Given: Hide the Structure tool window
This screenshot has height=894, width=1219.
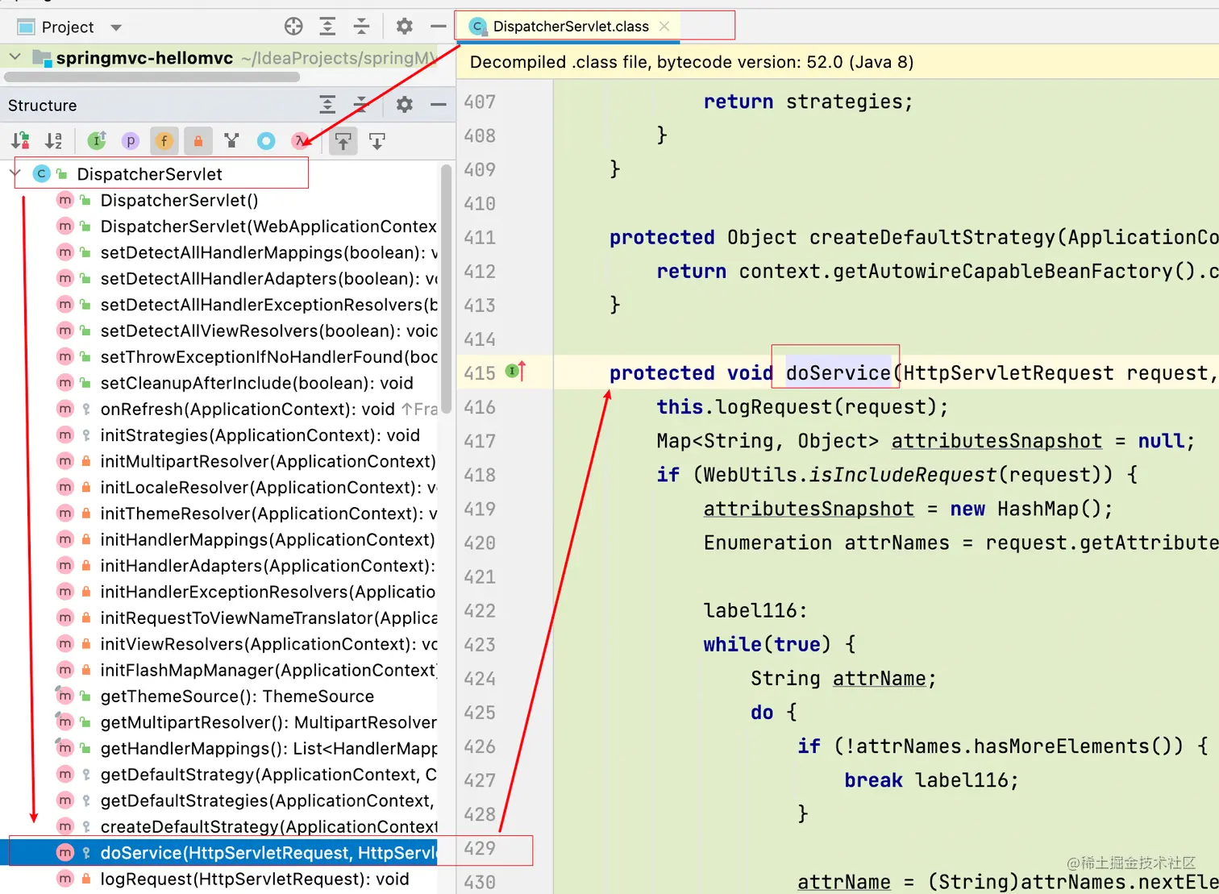Looking at the screenshot, I should tap(439, 104).
